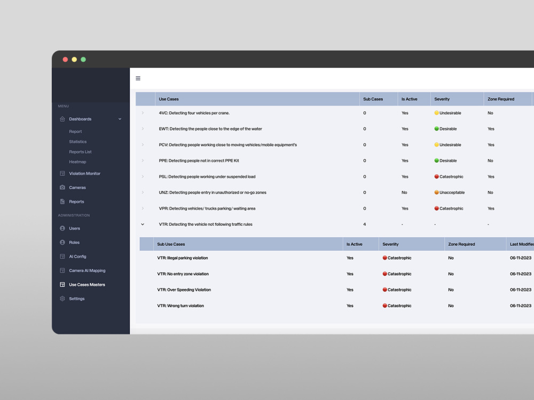Click the Cameras camera icon

pyautogui.click(x=62, y=187)
